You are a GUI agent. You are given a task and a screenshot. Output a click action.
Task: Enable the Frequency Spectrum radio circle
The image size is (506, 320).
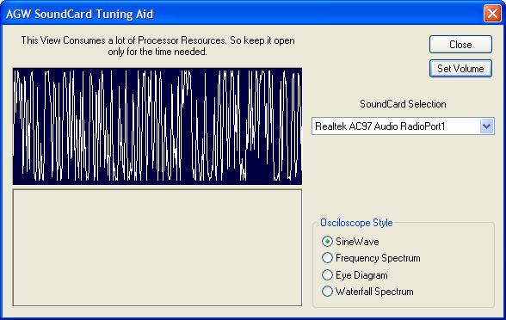coord(327,258)
